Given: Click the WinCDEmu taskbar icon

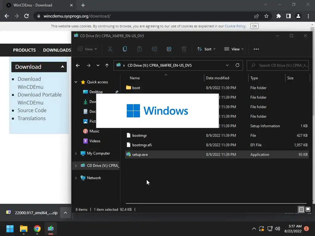Looking at the screenshot, I should [x=51, y=229].
